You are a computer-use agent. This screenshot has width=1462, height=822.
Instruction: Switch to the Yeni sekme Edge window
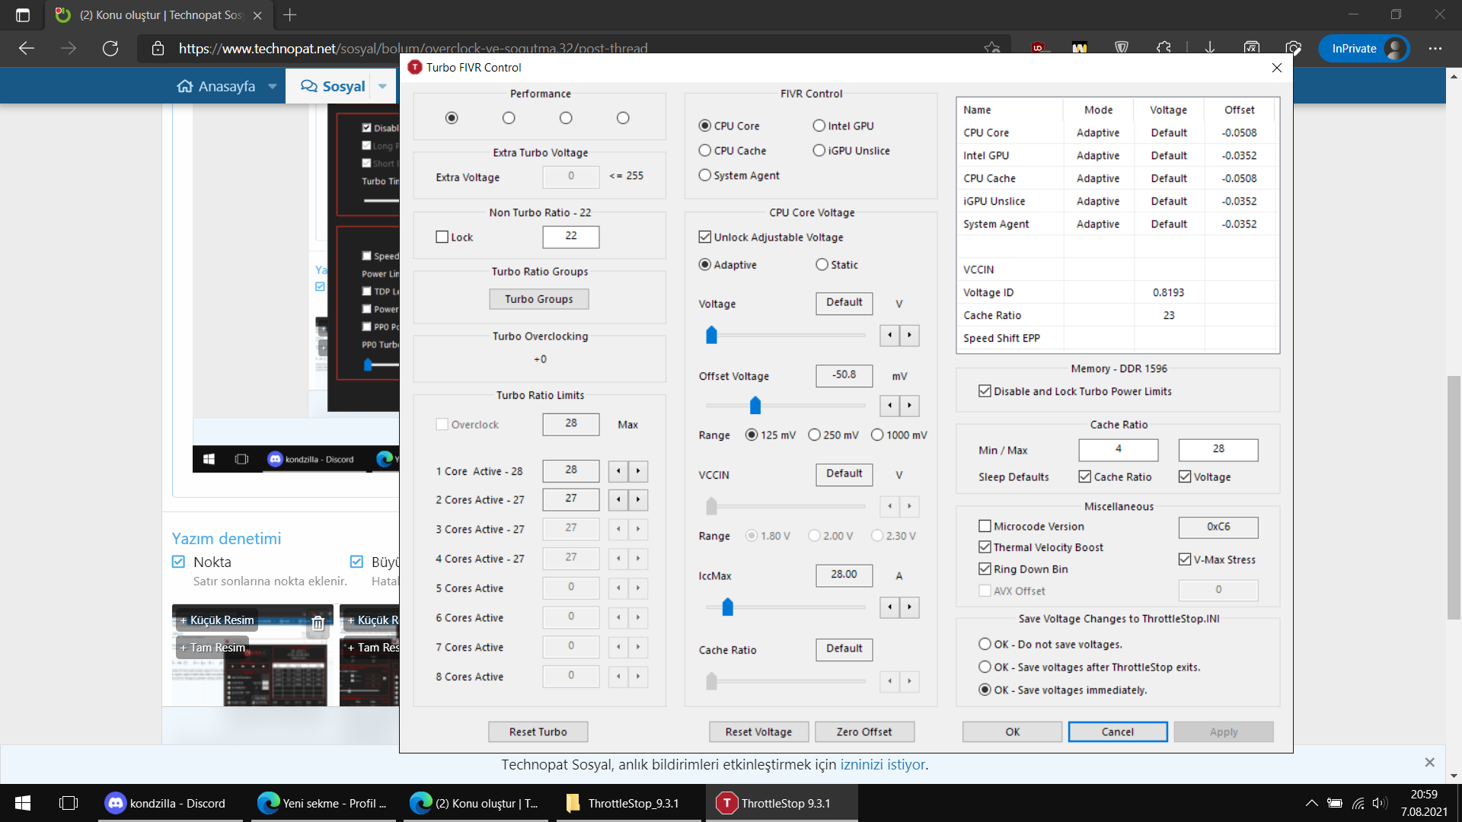point(321,803)
